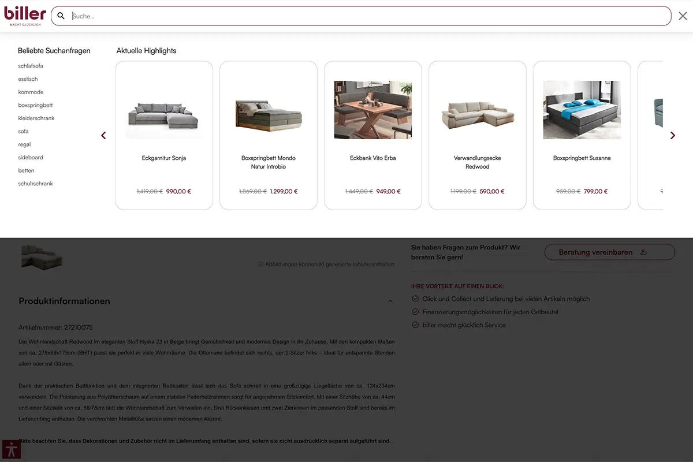Open the schuhschrank search suggestion
This screenshot has height=462, width=693.
click(36, 183)
